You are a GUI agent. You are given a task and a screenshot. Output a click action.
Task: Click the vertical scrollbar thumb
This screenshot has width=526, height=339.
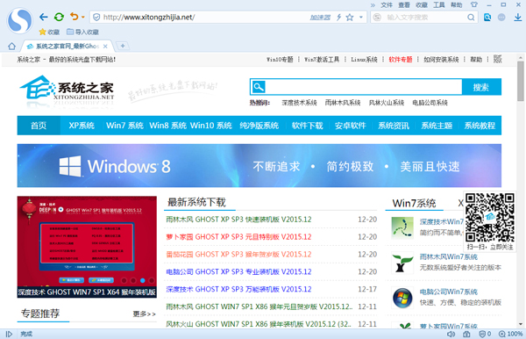tap(520, 81)
